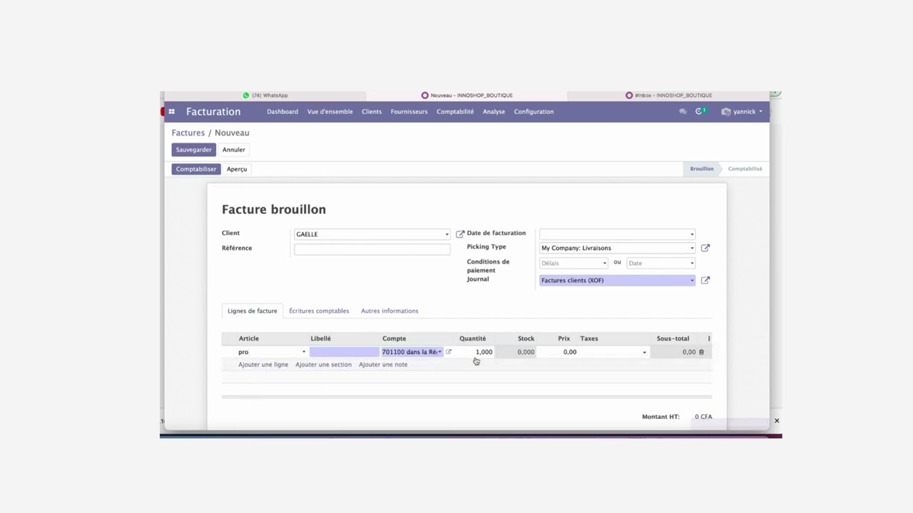Click Ajouter une ligne link
Image resolution: width=913 pixels, height=513 pixels.
263,365
